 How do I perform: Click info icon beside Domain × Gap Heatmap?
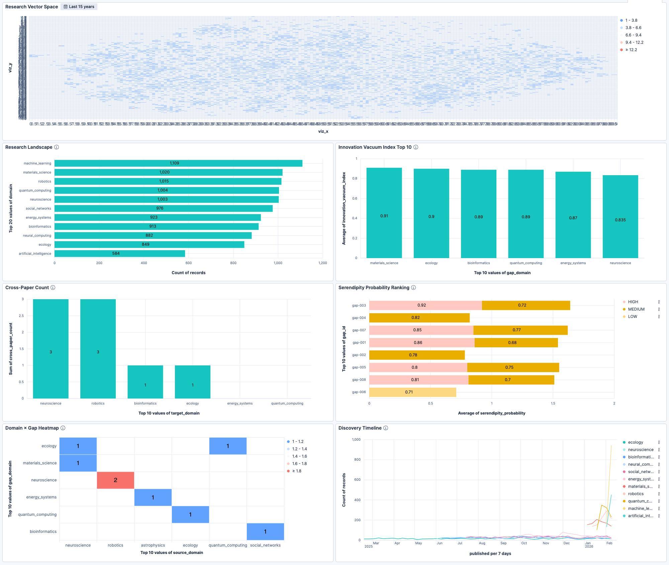tap(63, 428)
